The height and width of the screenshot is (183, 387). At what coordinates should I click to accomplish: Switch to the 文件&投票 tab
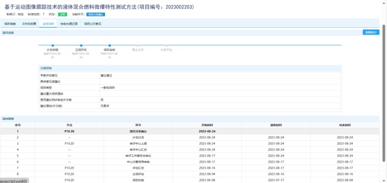point(29,24)
